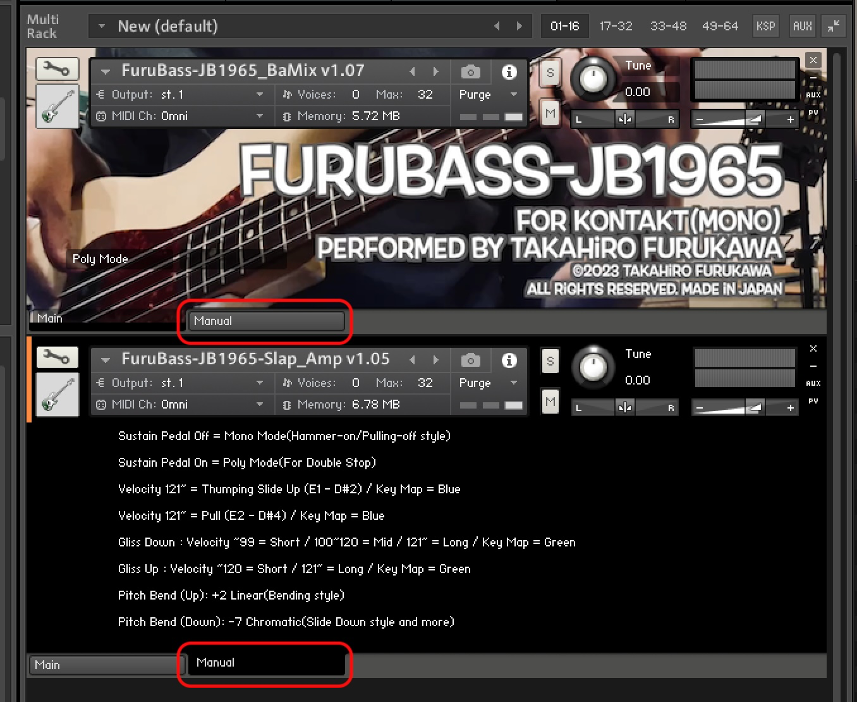Solo the FuruBass-JB1965-Slap_Amp instrument
This screenshot has height=702, width=857.
[x=550, y=361]
